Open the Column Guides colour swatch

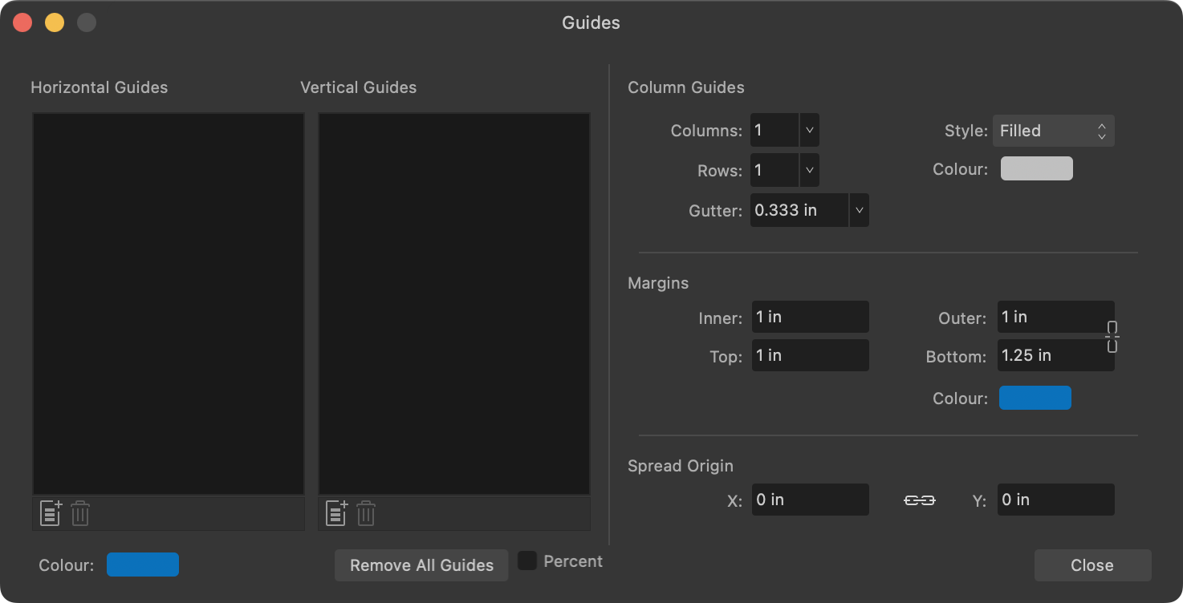1036,168
